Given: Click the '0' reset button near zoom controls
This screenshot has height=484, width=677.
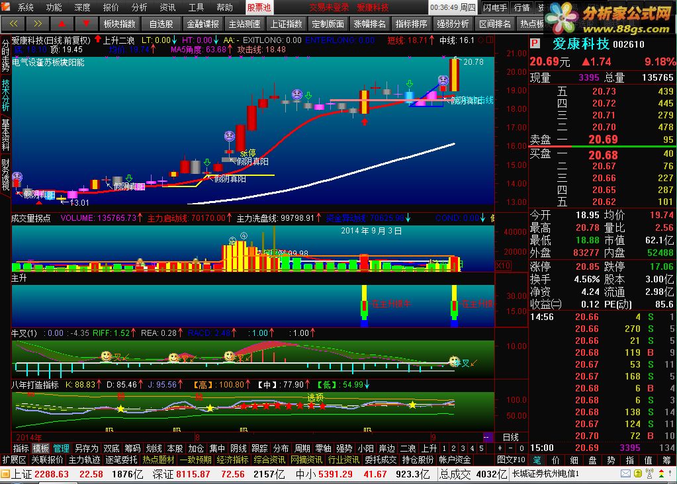Looking at the screenshot, I should click(521, 448).
